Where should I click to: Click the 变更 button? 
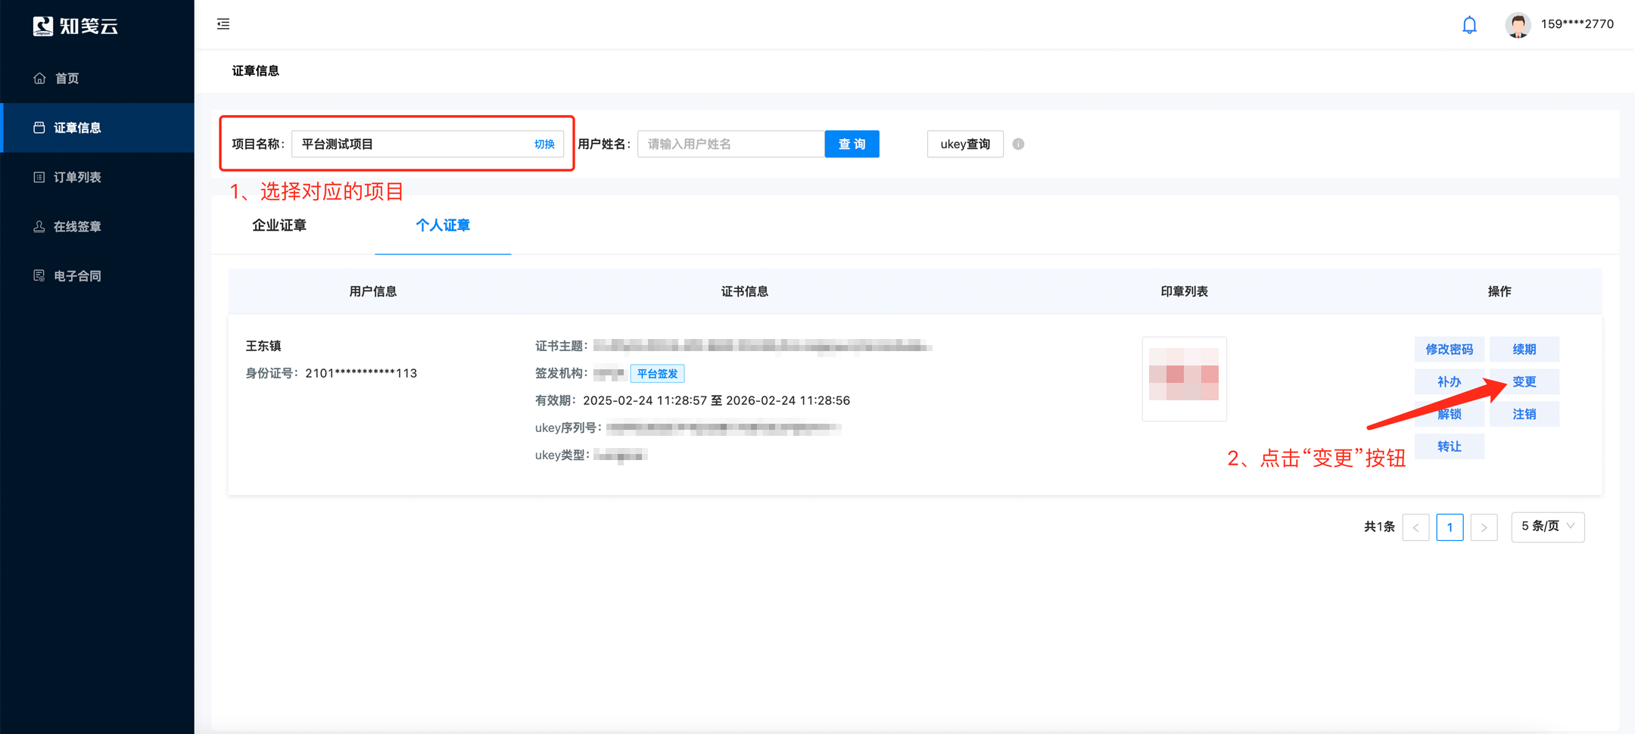pyautogui.click(x=1524, y=381)
